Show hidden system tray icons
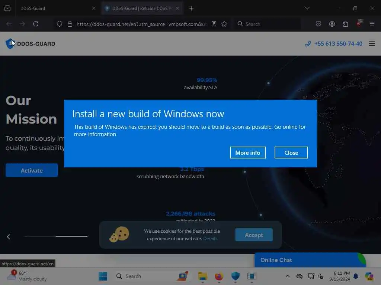The height and width of the screenshot is (285, 381). pyautogui.click(x=288, y=276)
